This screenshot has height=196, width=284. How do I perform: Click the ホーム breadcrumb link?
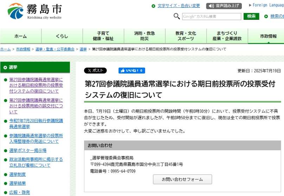tap(5, 49)
